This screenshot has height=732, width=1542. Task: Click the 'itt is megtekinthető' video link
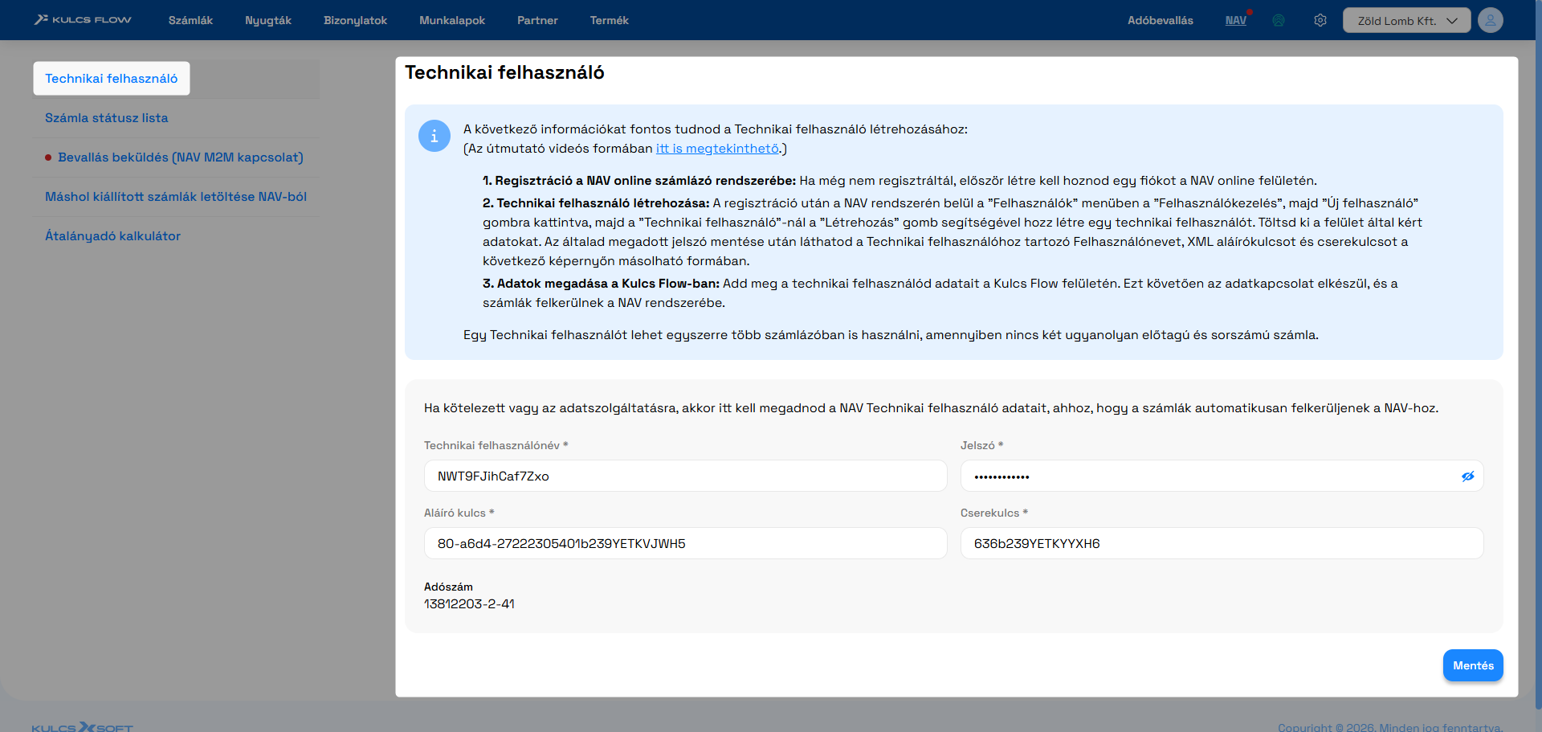tap(717, 148)
